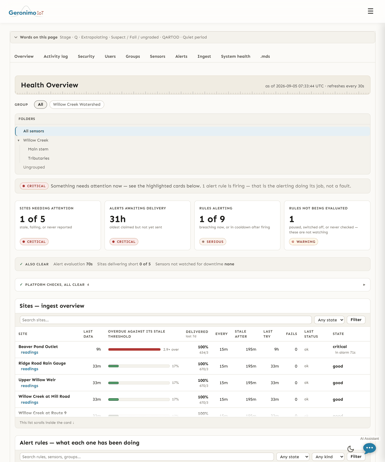Collapse the Willow Creek folder triangle
This screenshot has height=462, width=385.
pyautogui.click(x=18, y=140)
